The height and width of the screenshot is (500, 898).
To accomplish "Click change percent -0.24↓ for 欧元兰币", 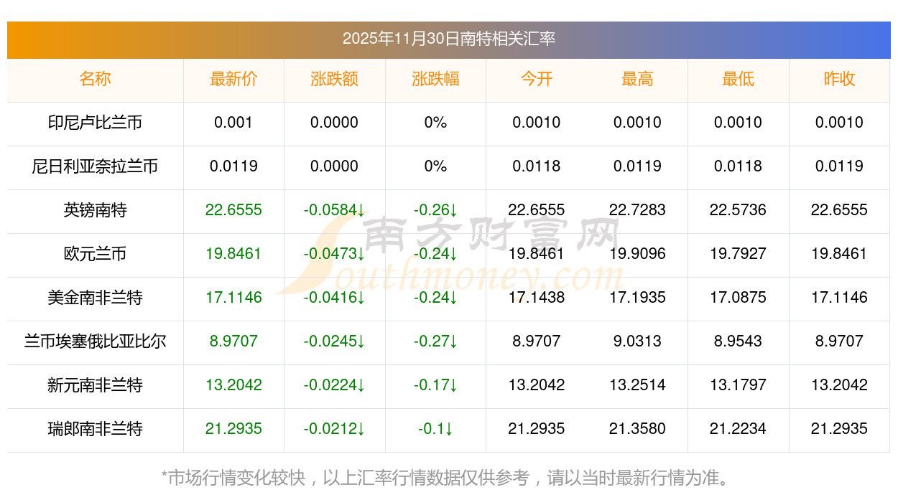I will click(435, 254).
